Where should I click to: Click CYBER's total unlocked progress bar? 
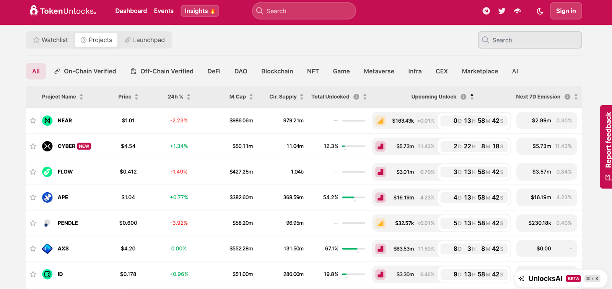(353, 146)
